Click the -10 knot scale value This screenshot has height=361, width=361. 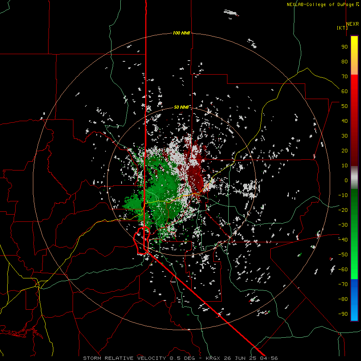click(x=343, y=195)
